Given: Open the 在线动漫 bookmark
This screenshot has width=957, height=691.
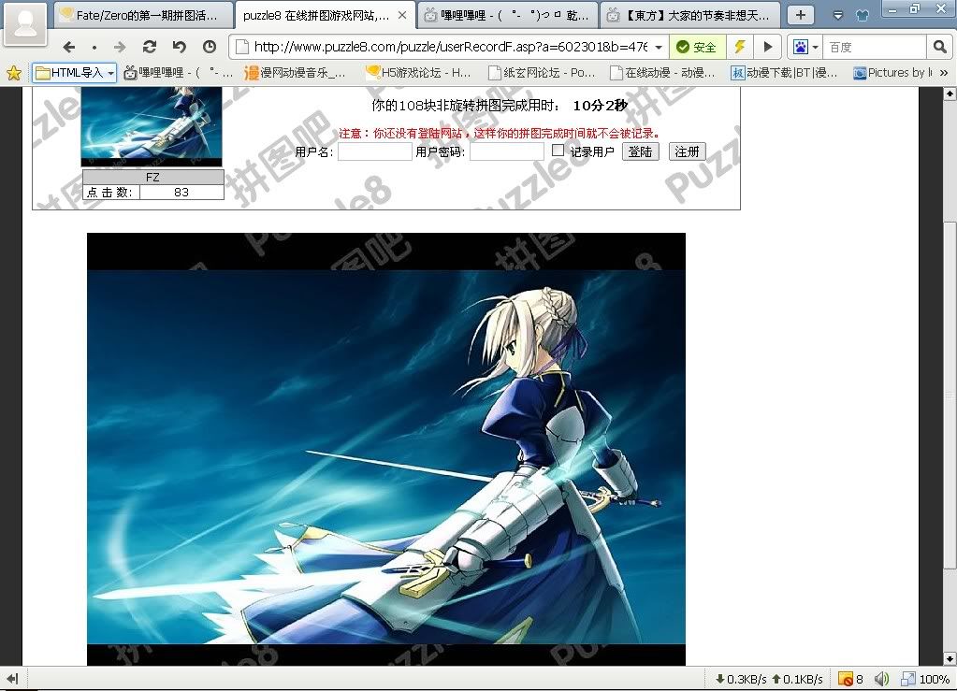Looking at the screenshot, I should click(663, 73).
